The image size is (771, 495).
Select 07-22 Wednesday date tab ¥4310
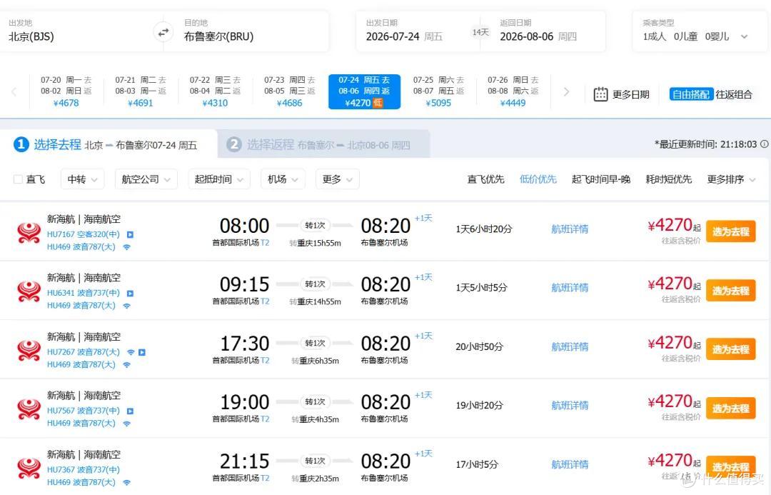coord(216,91)
